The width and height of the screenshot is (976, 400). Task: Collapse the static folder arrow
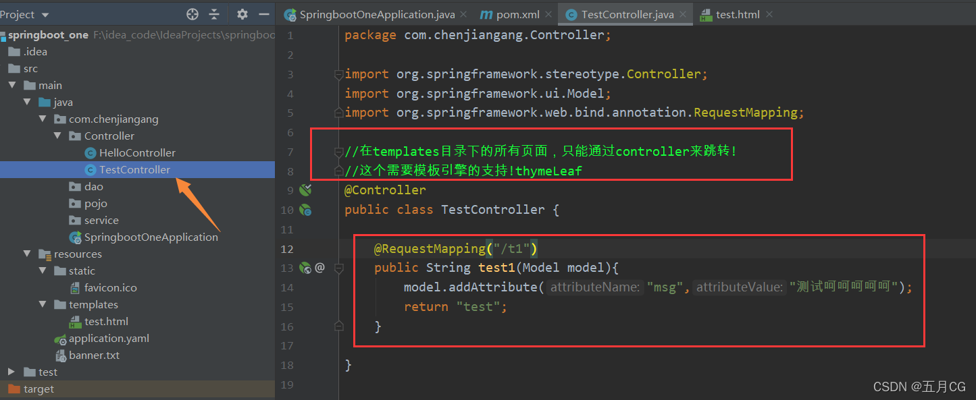pos(43,270)
